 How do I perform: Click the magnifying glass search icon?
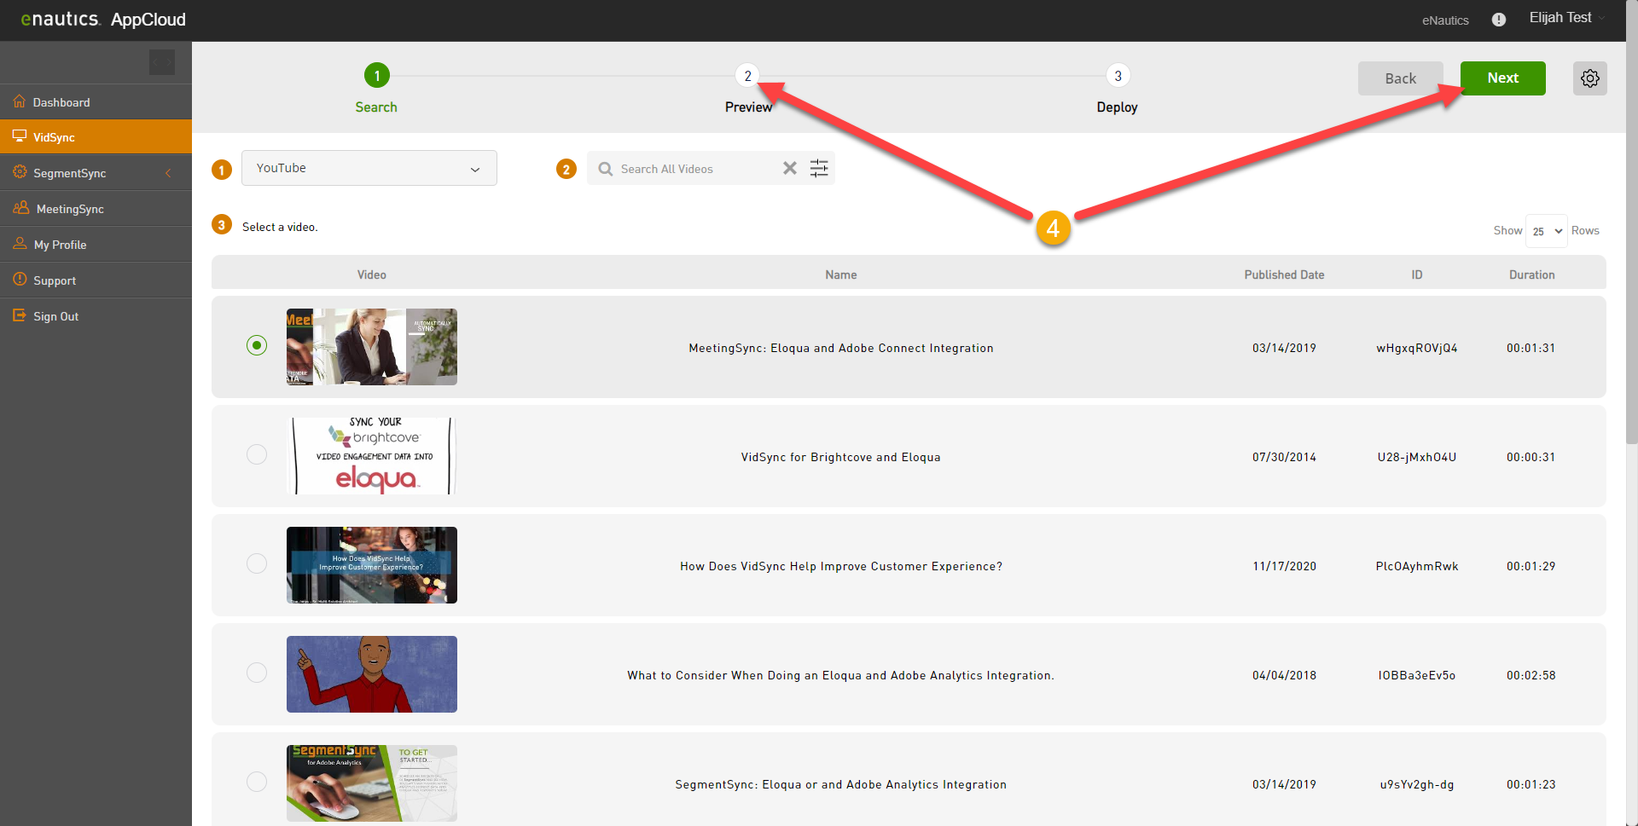pyautogui.click(x=606, y=169)
